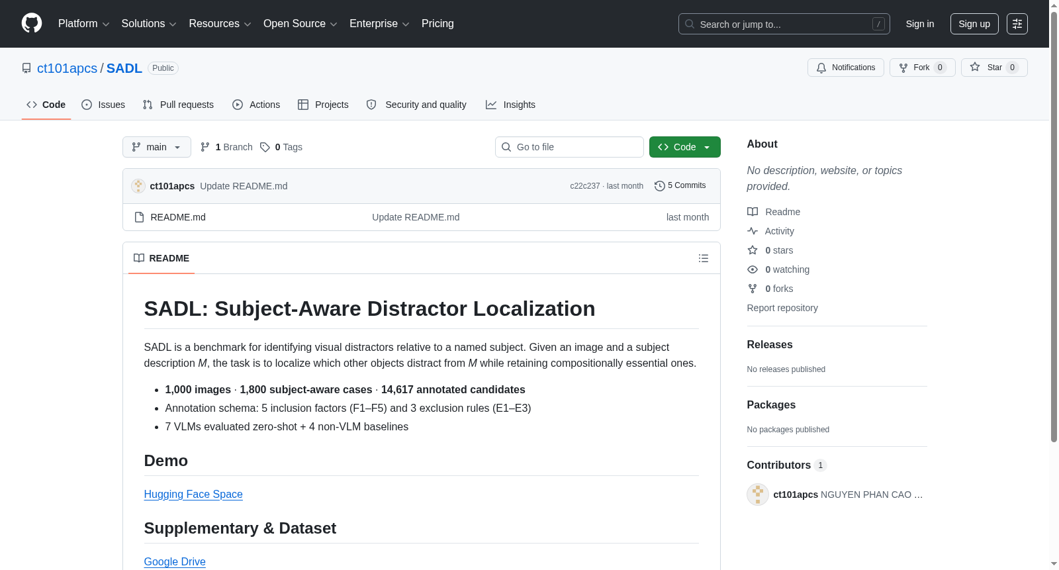
Task: Switch to the Issues tab
Action: coord(103,105)
